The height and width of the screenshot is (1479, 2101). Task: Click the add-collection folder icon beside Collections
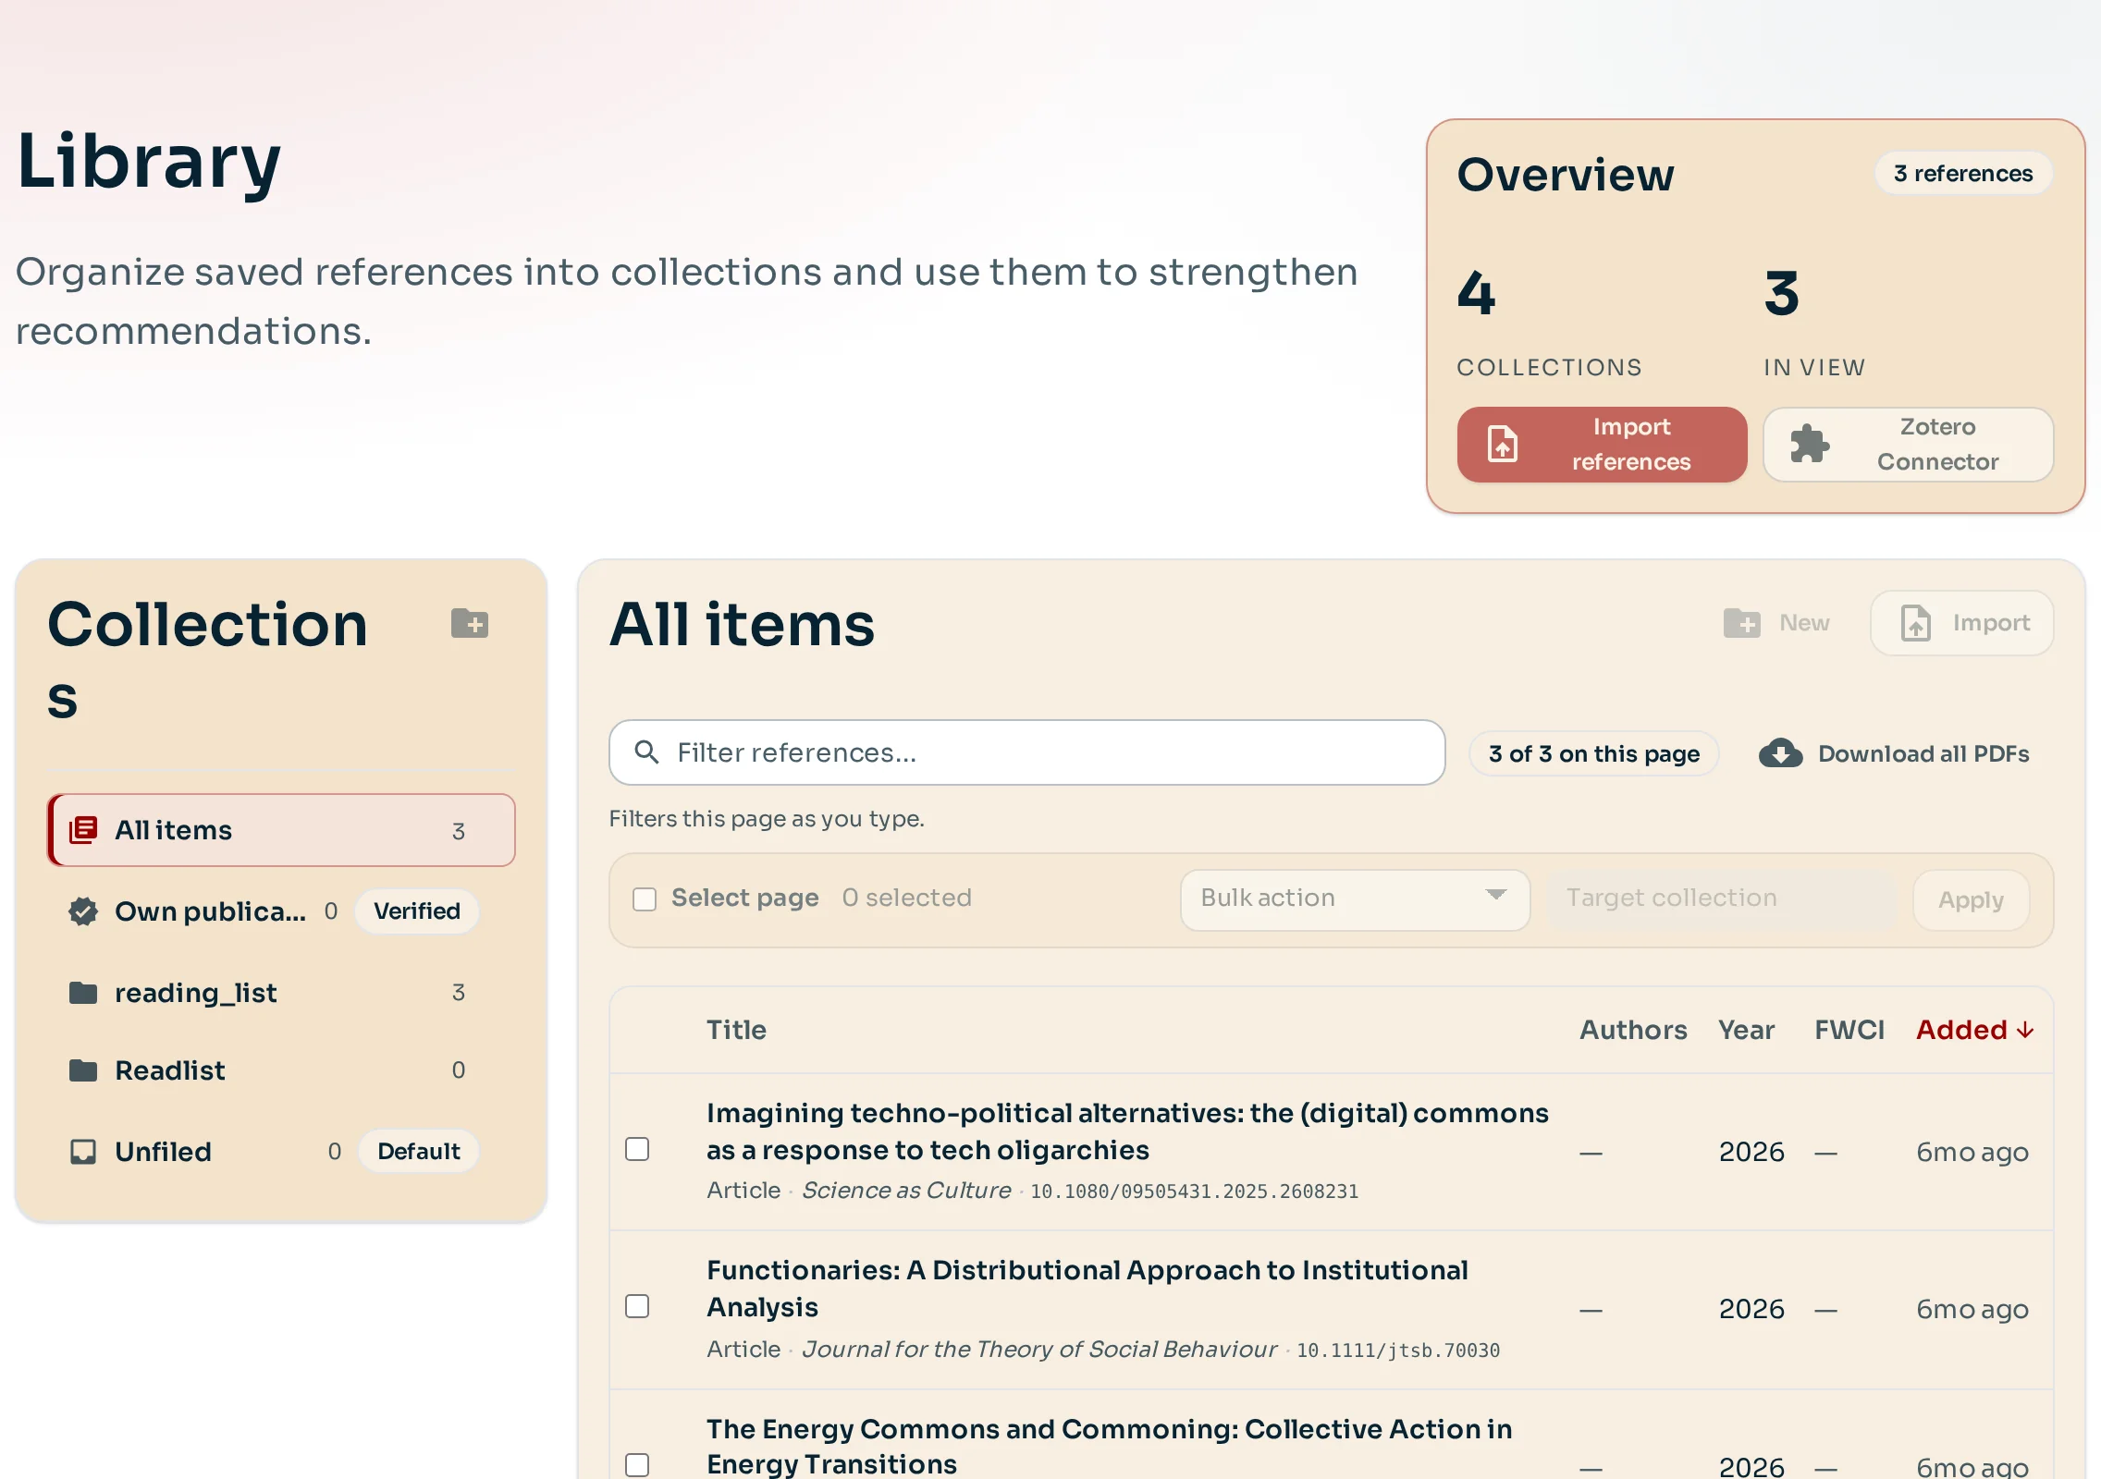pyautogui.click(x=470, y=624)
